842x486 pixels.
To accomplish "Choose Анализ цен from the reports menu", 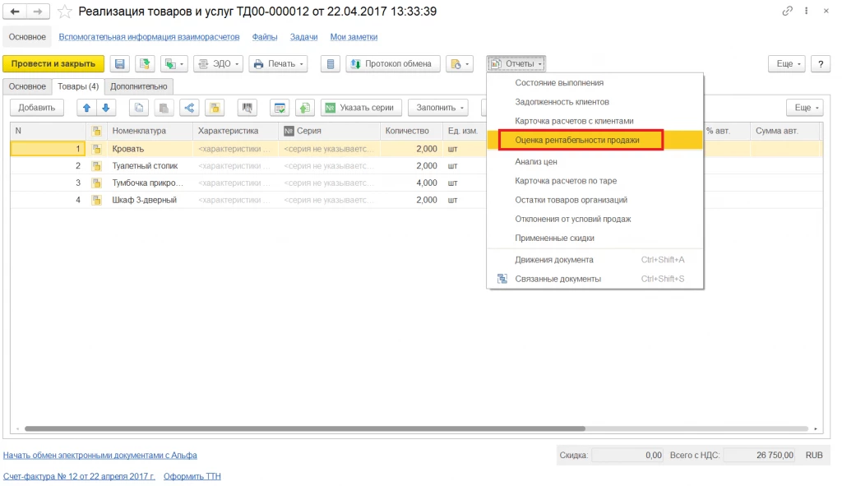I will pos(594,162).
